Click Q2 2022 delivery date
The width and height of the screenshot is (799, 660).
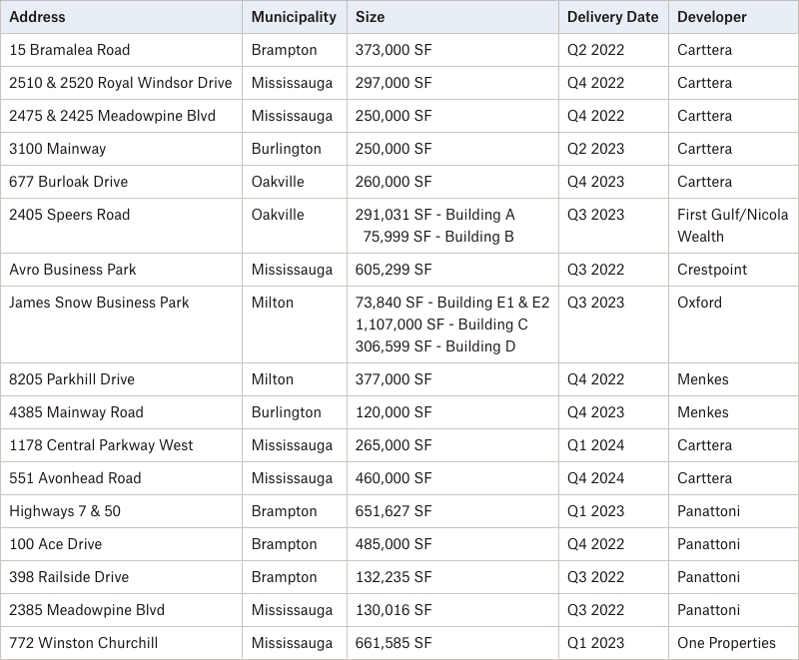[x=595, y=50]
